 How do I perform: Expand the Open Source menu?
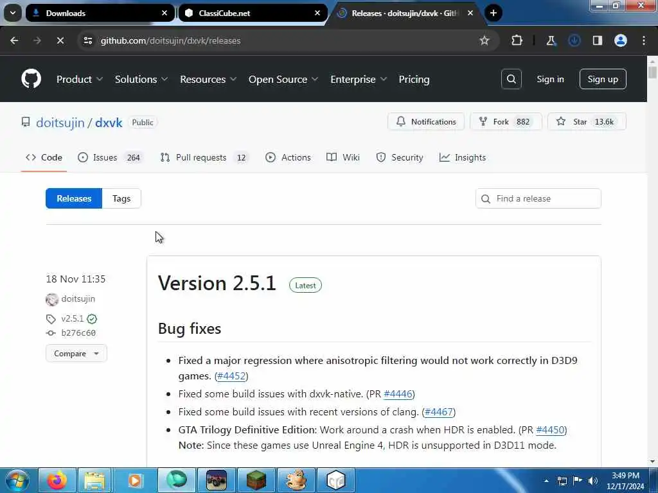pos(283,79)
